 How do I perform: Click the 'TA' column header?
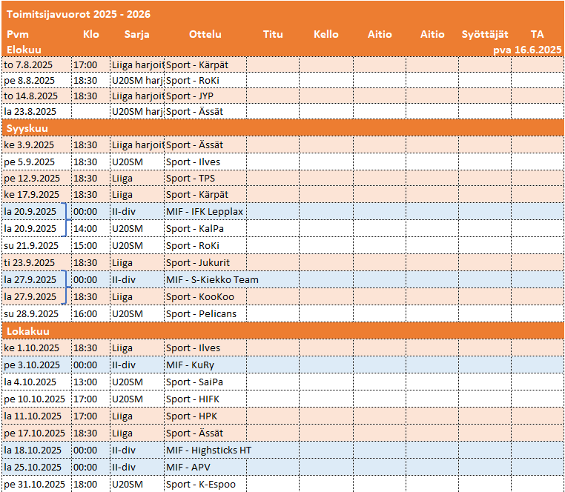coord(537,34)
